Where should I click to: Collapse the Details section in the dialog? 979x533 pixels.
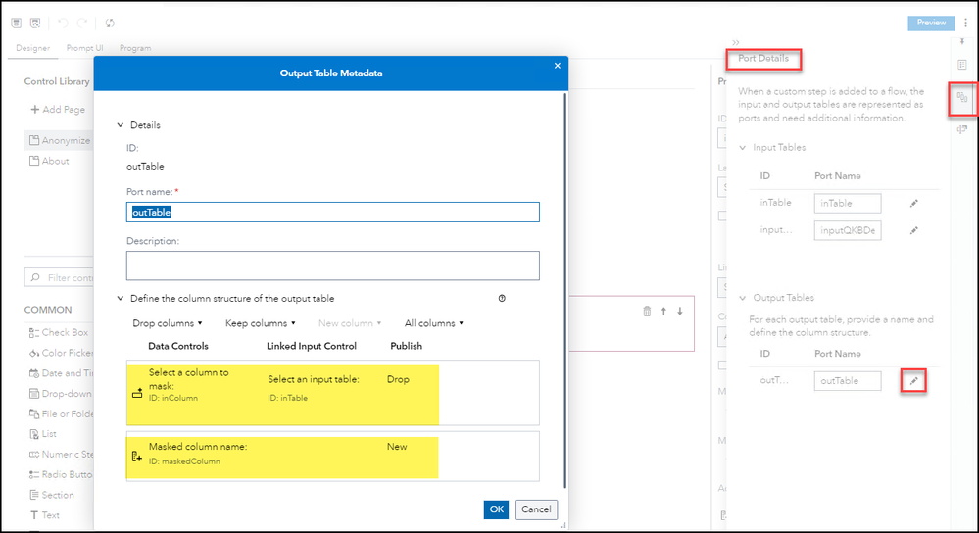click(x=121, y=125)
